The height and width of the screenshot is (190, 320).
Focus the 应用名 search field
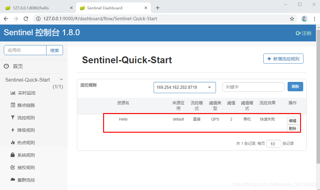pyautogui.click(x=25, y=50)
